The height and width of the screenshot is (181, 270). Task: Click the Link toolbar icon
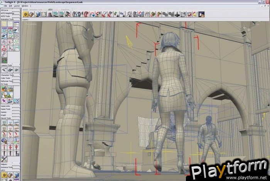pos(62,14)
